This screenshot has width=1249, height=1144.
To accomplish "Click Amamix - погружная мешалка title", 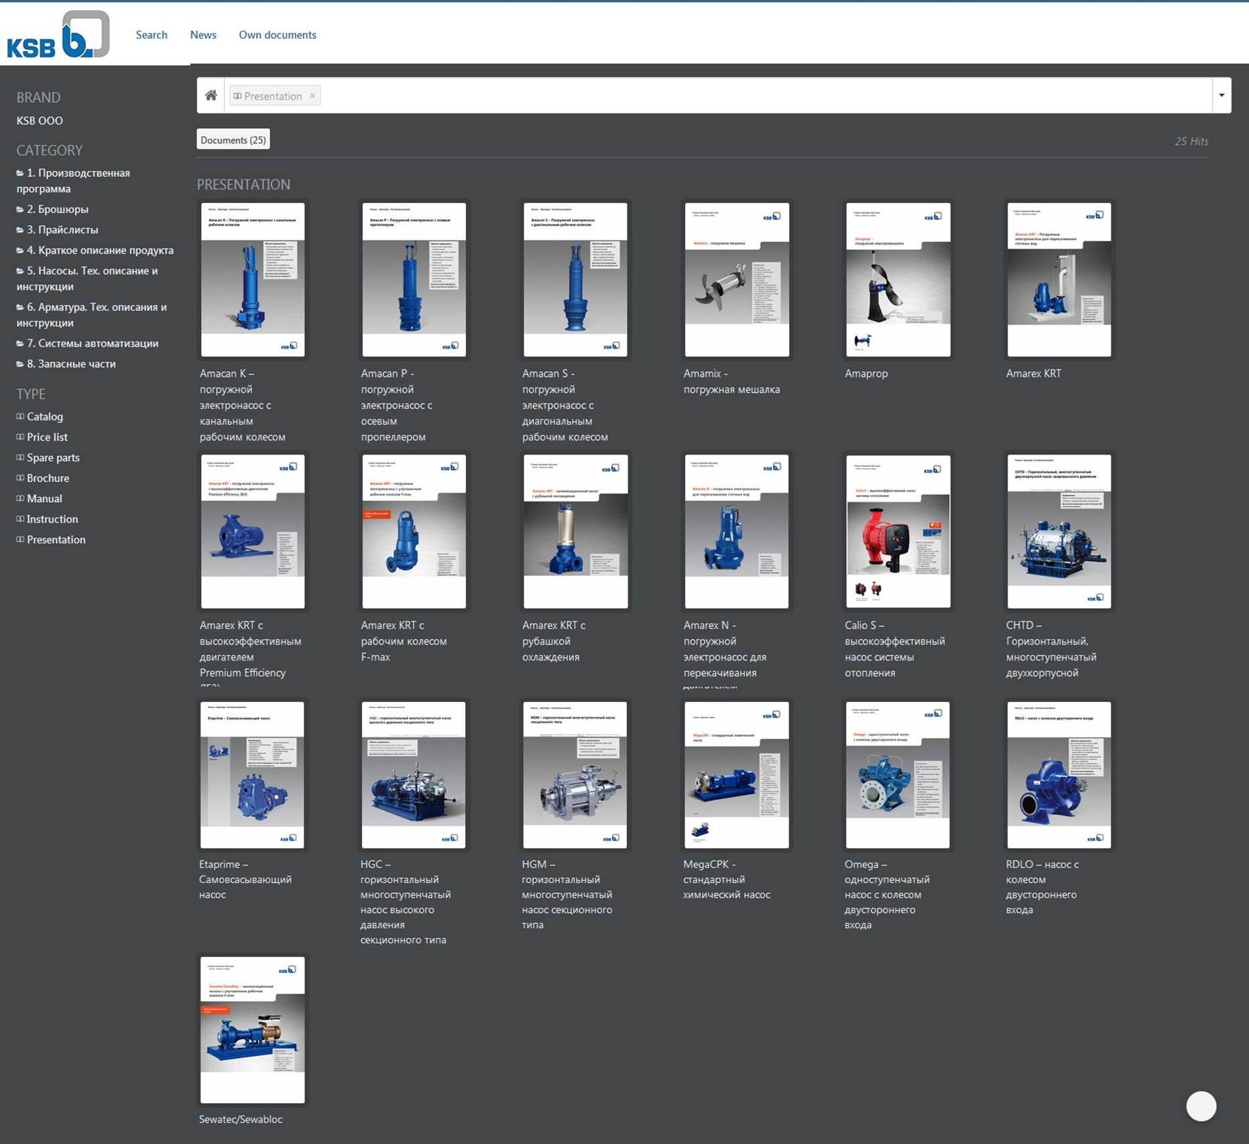I will 731,382.
